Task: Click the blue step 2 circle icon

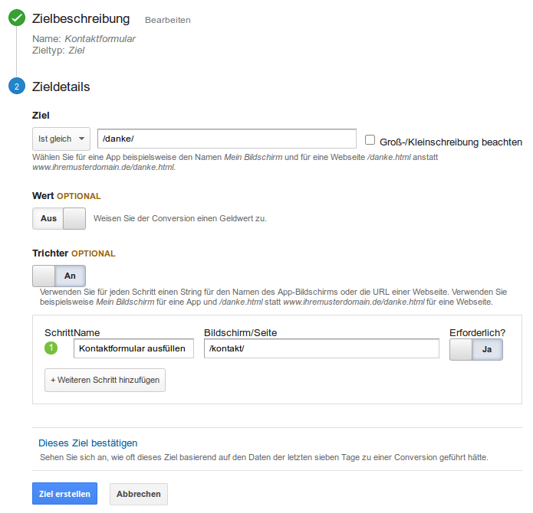Action: (17, 86)
